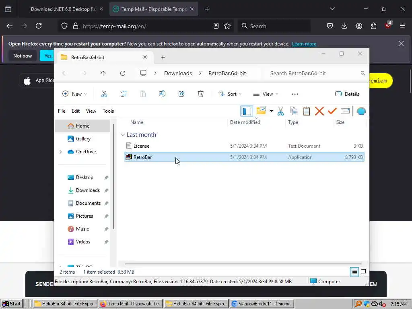Click RetroBar.64-bit breadcrumb segment
The height and width of the screenshot is (309, 412).
[227, 73]
